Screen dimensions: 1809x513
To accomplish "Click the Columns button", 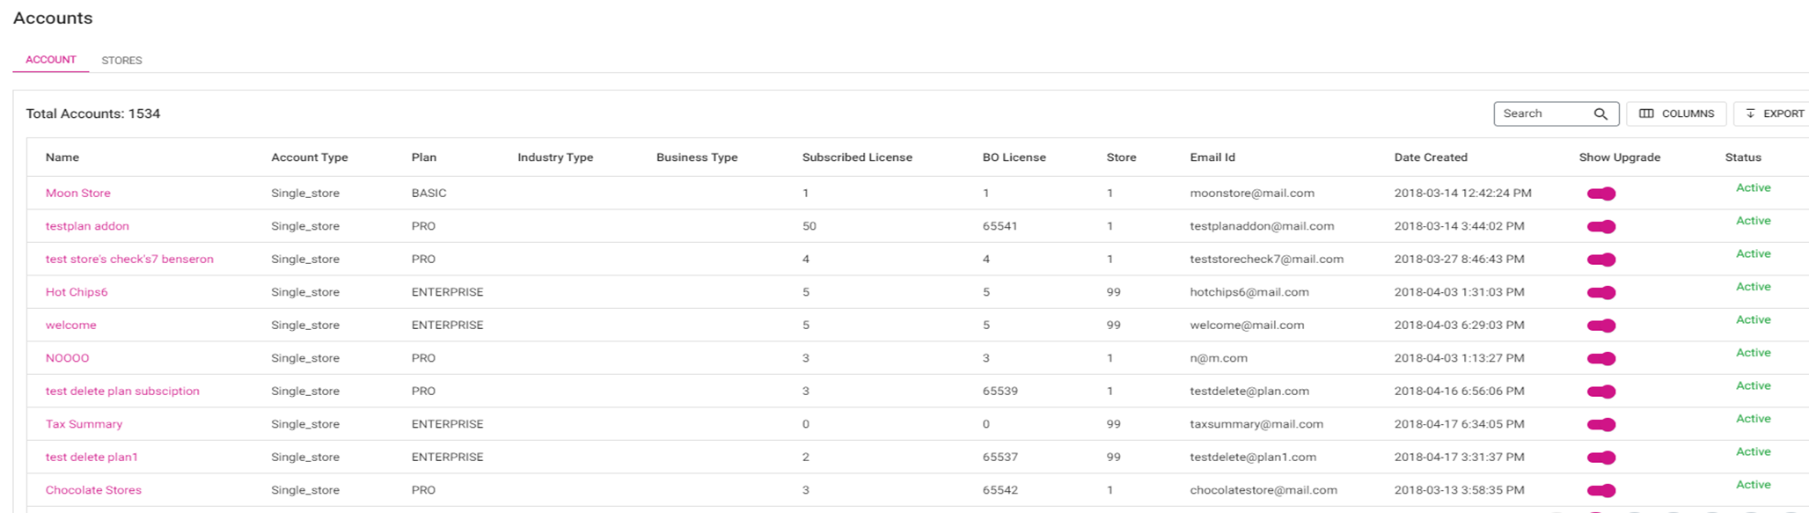I will [x=1676, y=114].
